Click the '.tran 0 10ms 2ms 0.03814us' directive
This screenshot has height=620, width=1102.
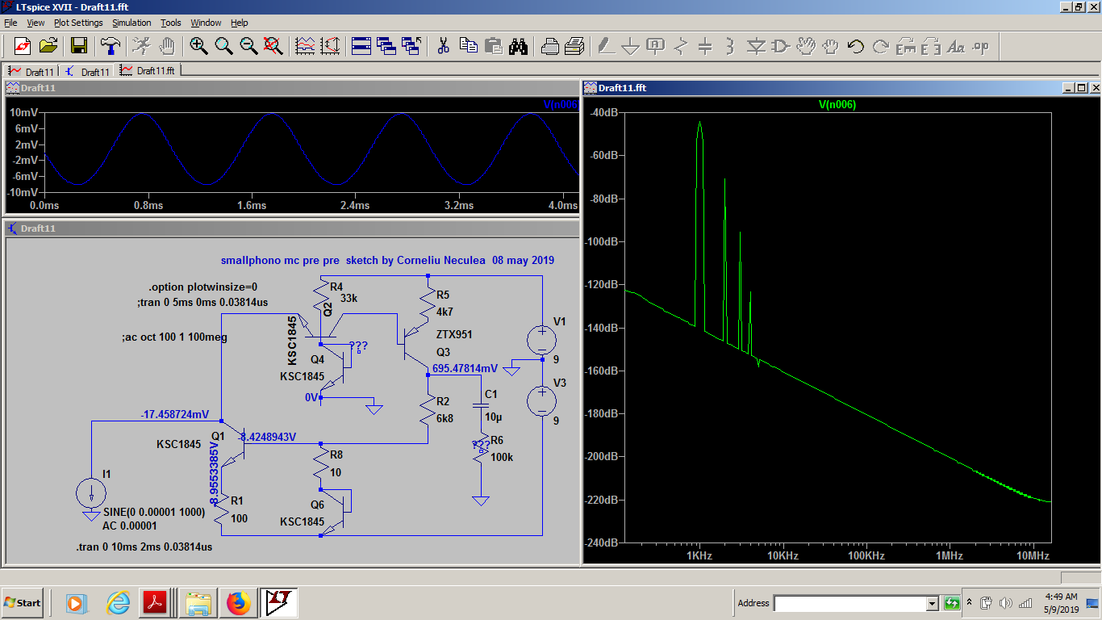tap(144, 547)
